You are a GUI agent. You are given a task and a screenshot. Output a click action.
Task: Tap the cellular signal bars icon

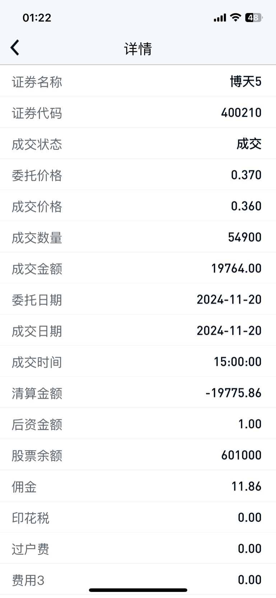coord(220,18)
